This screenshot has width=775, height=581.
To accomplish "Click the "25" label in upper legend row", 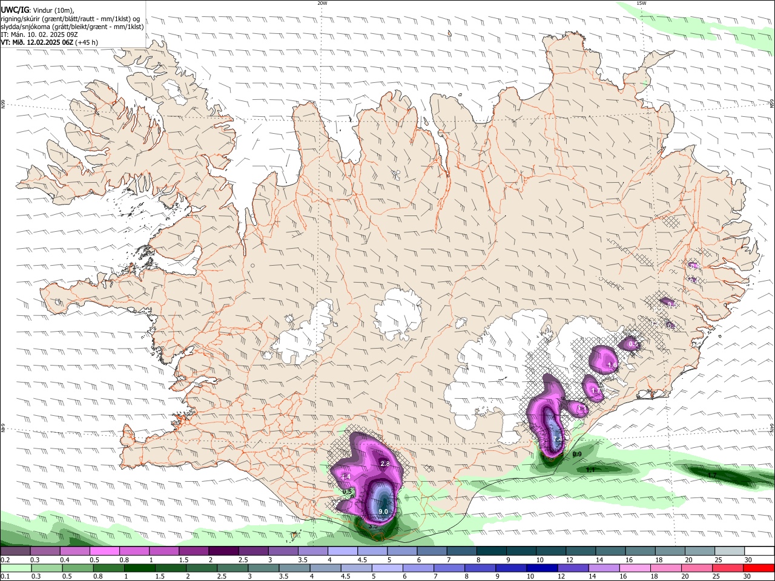I will [x=719, y=560].
